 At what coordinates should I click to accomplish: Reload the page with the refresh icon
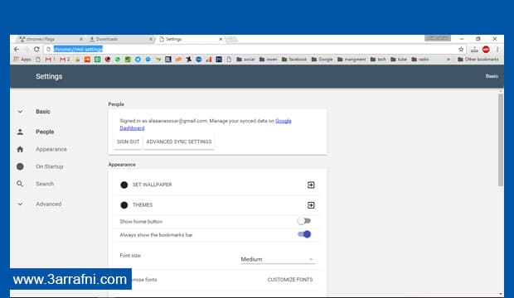tap(36, 49)
